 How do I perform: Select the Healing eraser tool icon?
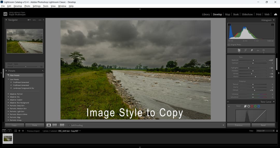(x=251, y=50)
